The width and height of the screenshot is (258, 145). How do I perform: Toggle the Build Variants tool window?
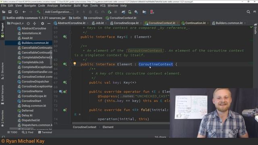click(2, 95)
